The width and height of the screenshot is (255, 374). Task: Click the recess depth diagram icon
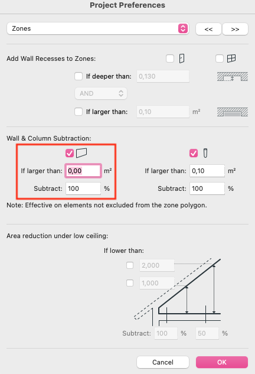(x=233, y=77)
